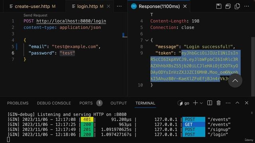Open editor group more actions menu
The image size is (255, 143).
pyautogui.click(x=119, y=6)
